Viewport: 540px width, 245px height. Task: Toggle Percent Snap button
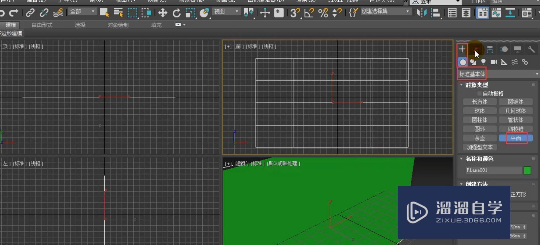pyautogui.click(x=323, y=13)
